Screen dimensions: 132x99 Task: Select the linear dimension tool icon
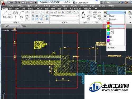88,12
